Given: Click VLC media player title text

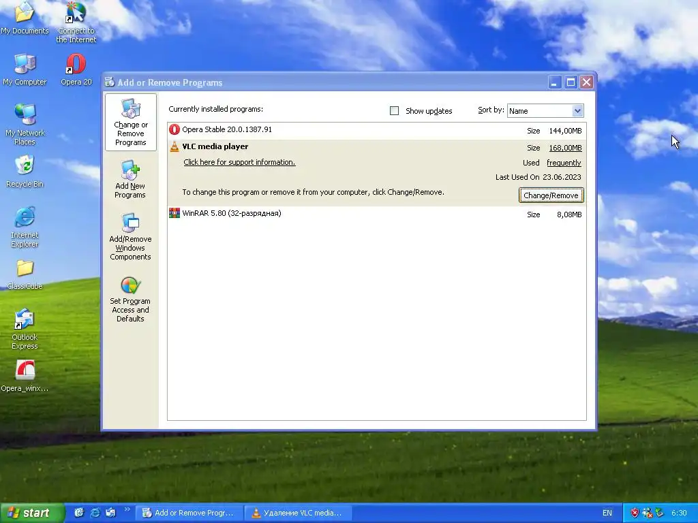Looking at the screenshot, I should (215, 147).
